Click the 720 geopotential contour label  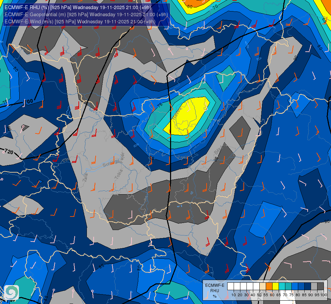(9, 151)
